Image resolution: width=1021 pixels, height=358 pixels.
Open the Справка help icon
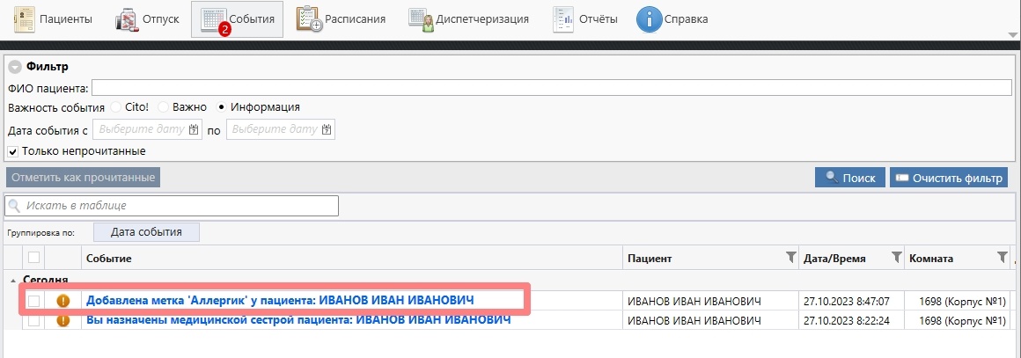tap(650, 18)
